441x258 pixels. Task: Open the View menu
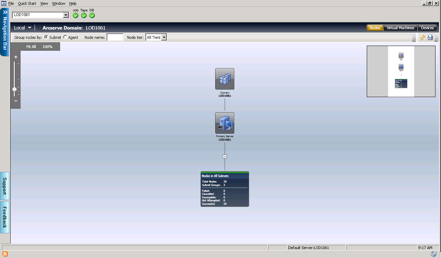(x=44, y=3)
